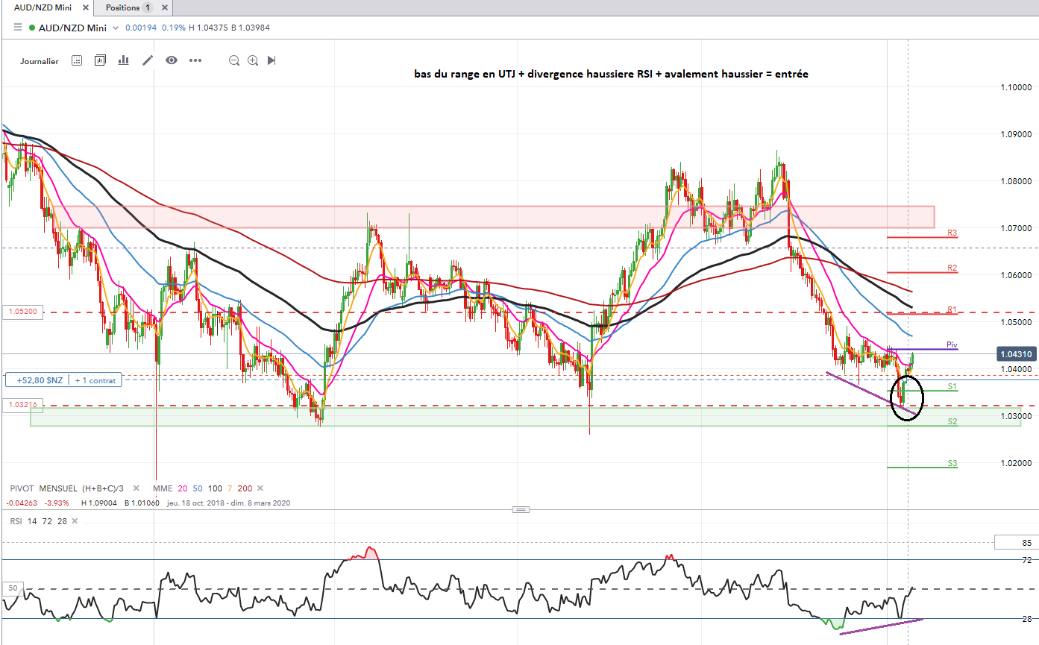Open the date range calendar icon
Image resolution: width=1039 pixels, height=645 pixels.
[x=76, y=60]
